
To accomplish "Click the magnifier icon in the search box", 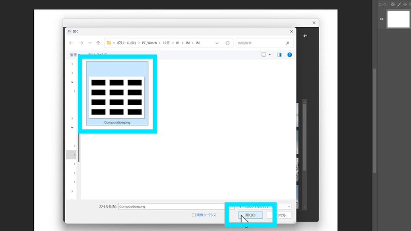I will click(x=288, y=43).
